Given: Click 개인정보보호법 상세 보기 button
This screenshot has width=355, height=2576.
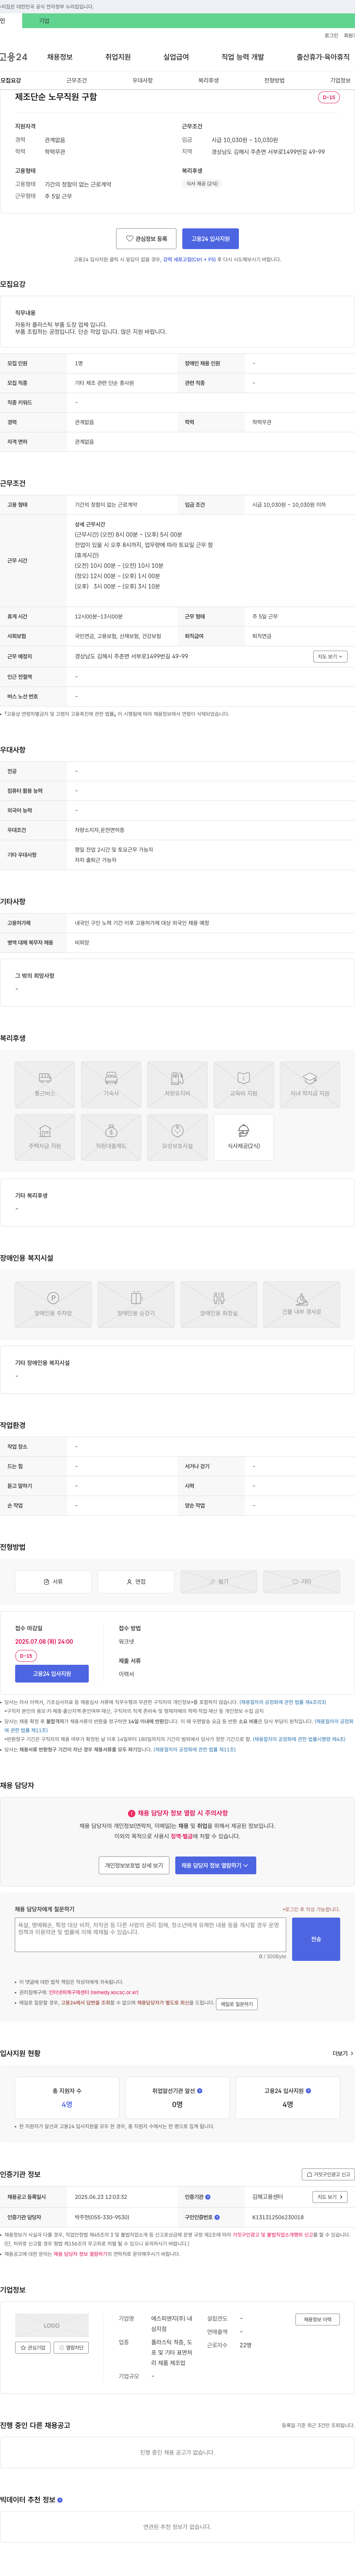Looking at the screenshot, I should 134,1865.
